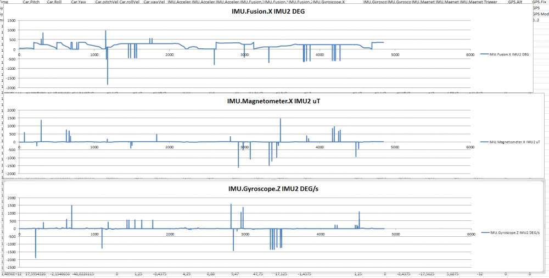Click the 2000 y-axis label on Magnetometer chart
Image resolution: width=549 pixels, height=278 pixels.
[x=10, y=110]
